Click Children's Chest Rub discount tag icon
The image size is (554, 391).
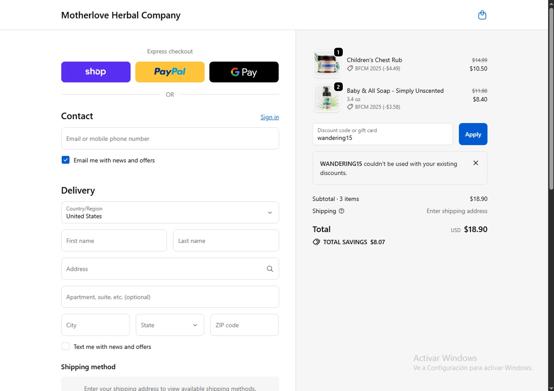[350, 68]
